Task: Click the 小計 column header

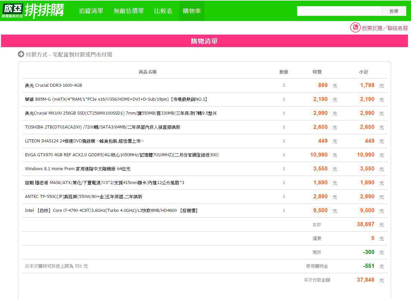Action: coord(364,72)
